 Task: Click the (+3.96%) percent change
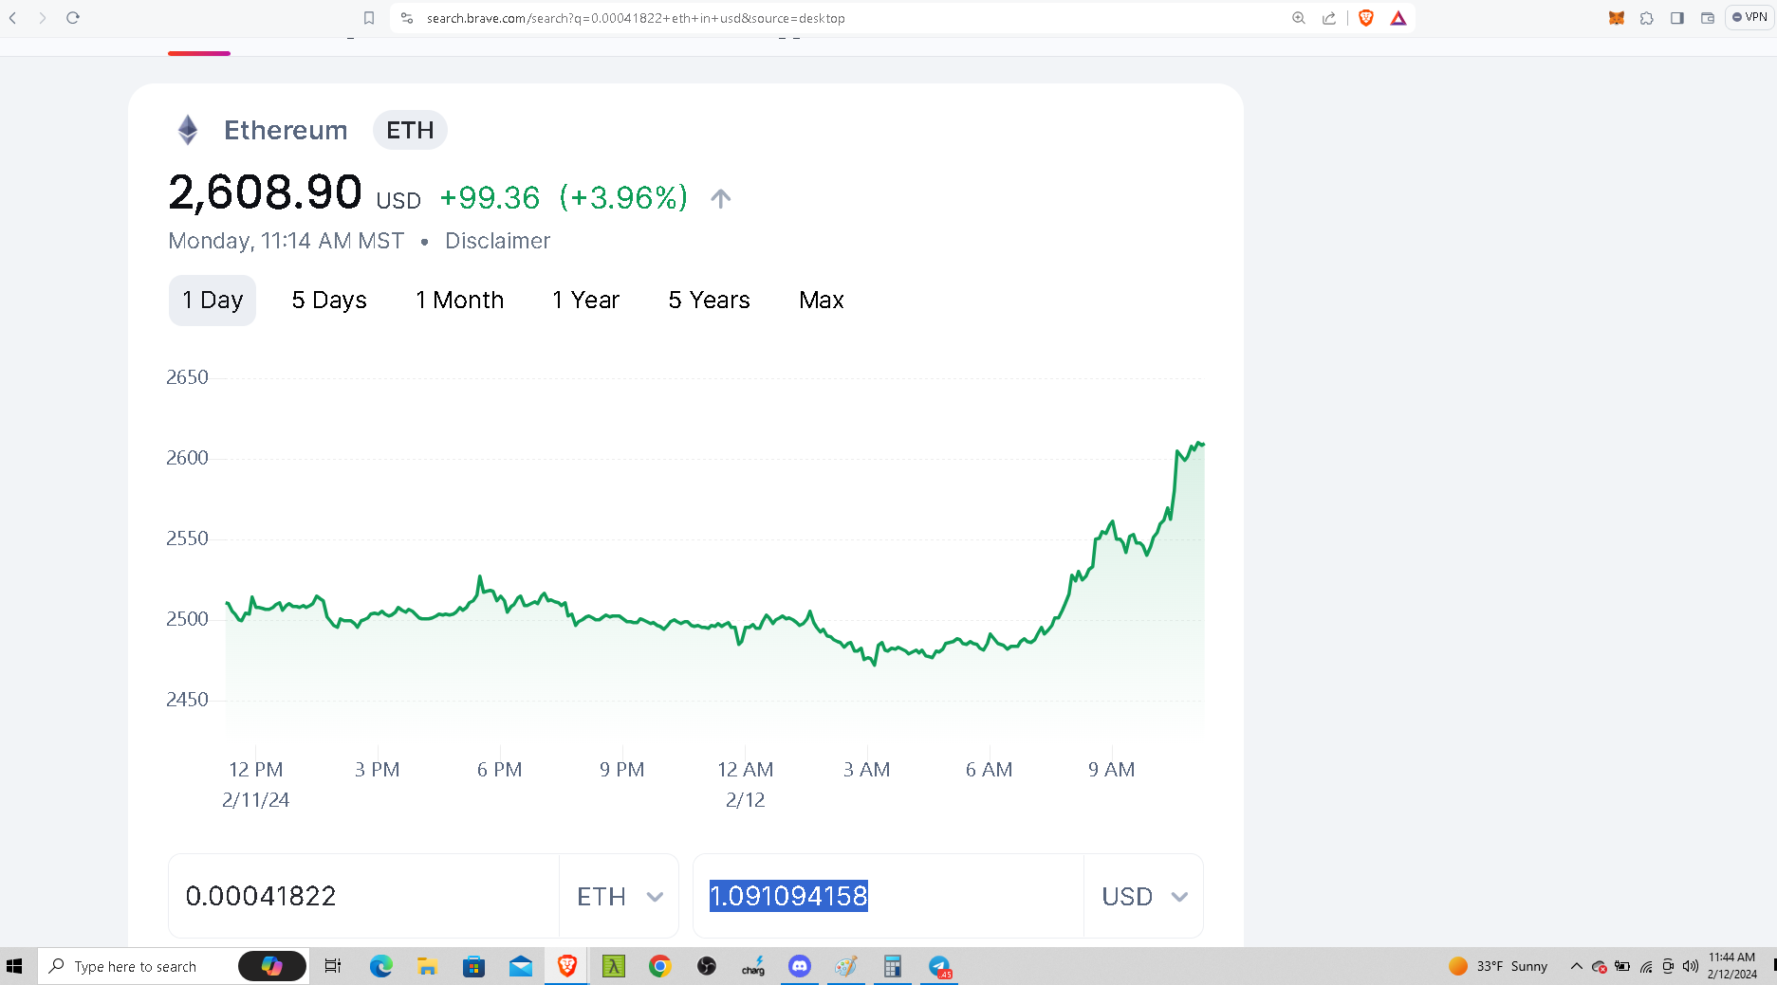[623, 197]
